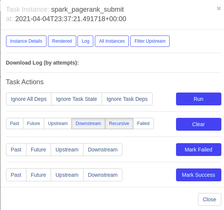Open the Rendered template view
The width and height of the screenshot is (224, 210).
click(62, 41)
